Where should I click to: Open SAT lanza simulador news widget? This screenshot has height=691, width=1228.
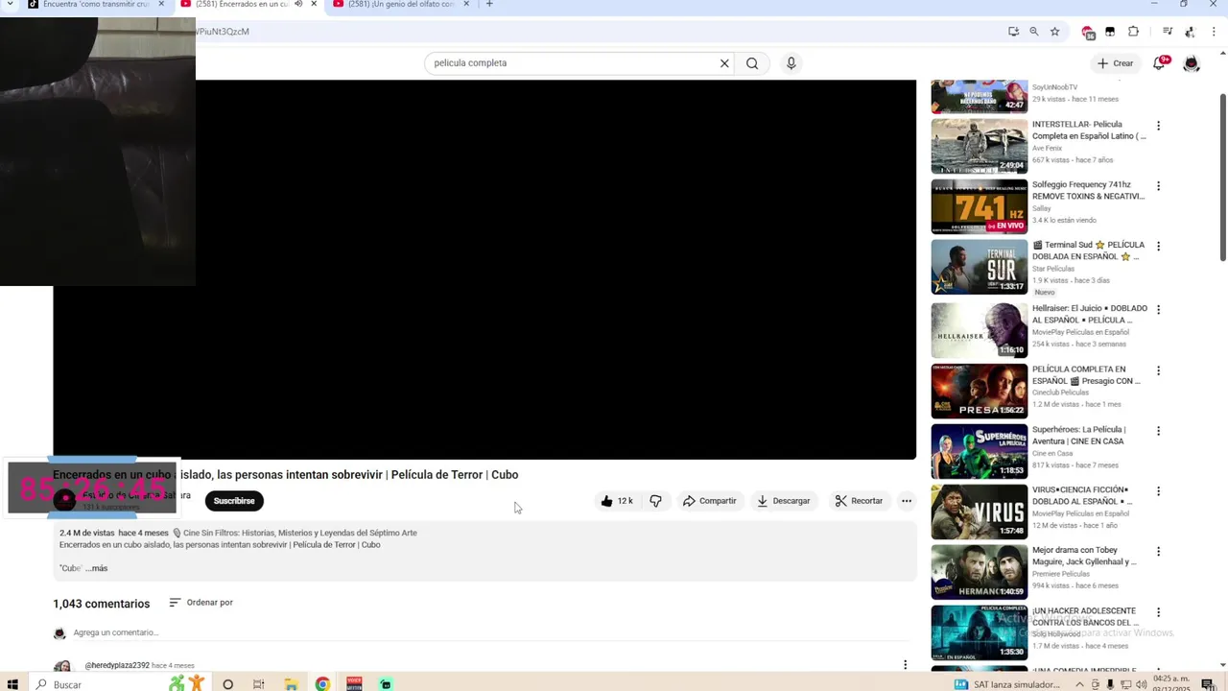[1007, 684]
